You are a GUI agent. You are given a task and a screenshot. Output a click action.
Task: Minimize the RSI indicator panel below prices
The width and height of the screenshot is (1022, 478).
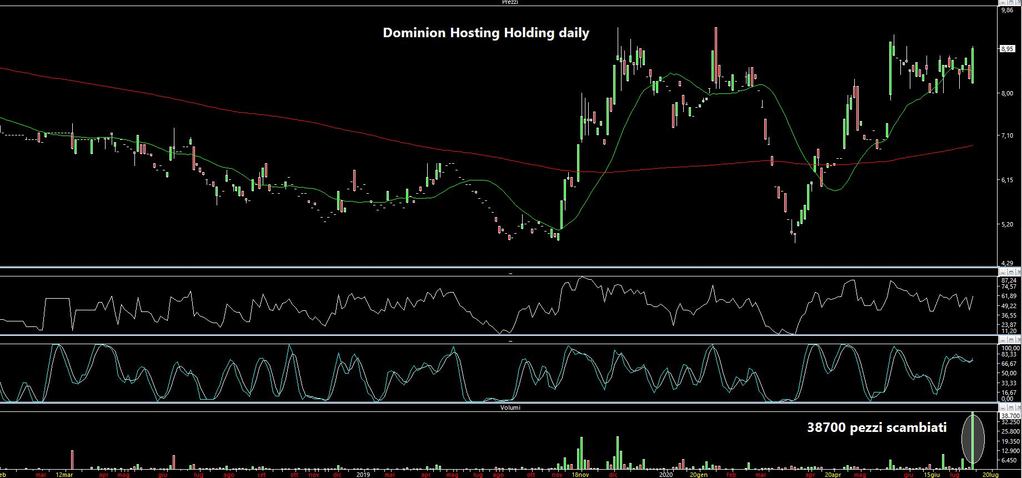[1003, 272]
